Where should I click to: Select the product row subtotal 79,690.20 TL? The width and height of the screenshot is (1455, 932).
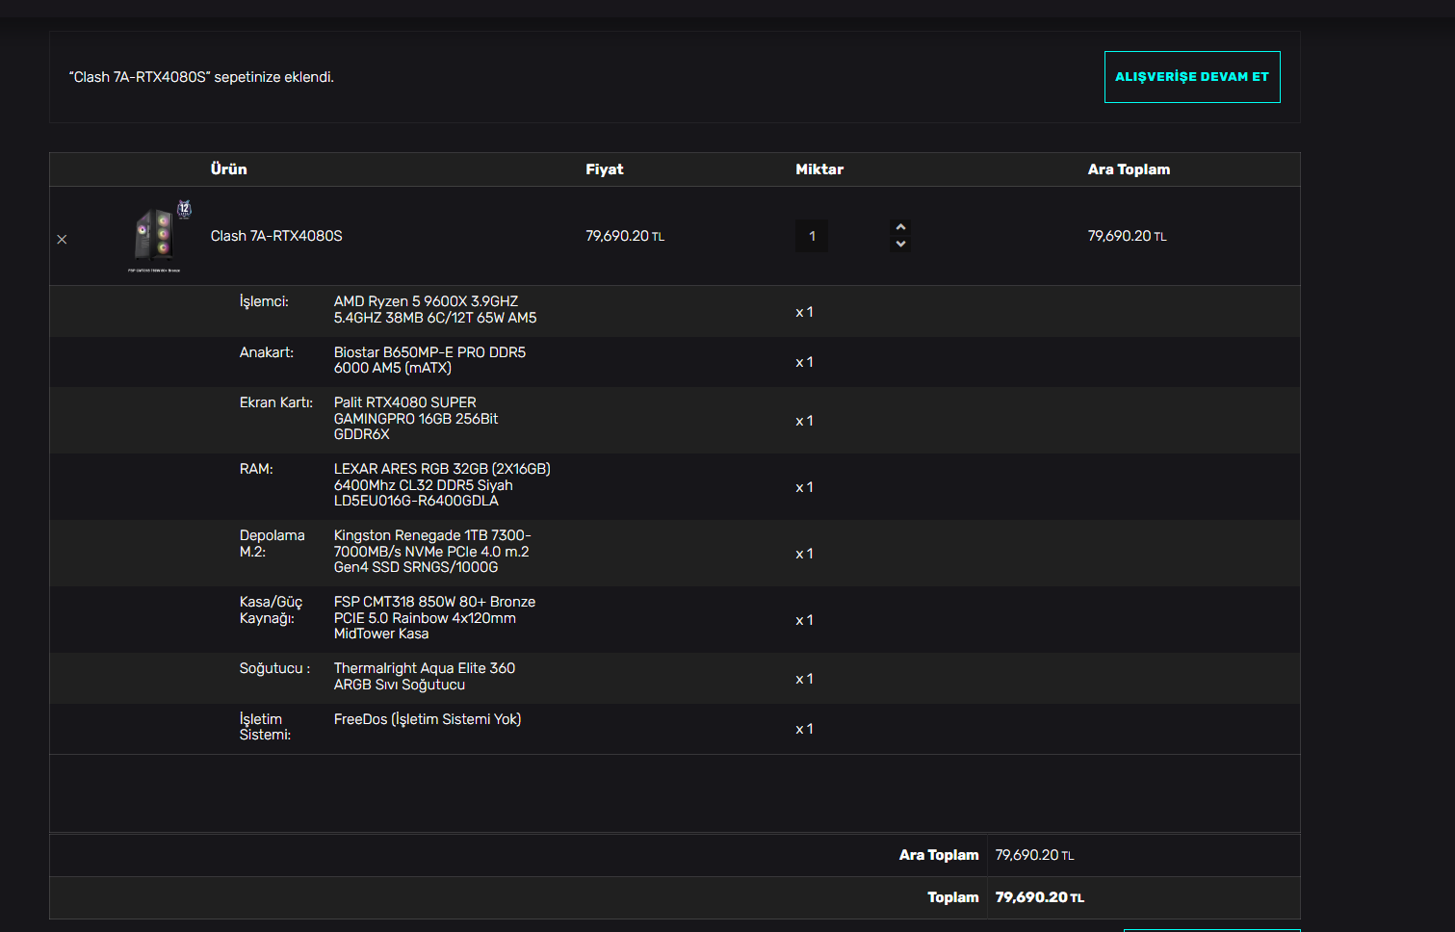click(1128, 236)
